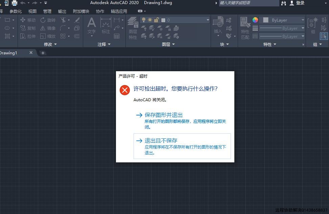The height and width of the screenshot is (214, 329).
Task: Open the 协作 ribbon tab
Action: pos(100,11)
